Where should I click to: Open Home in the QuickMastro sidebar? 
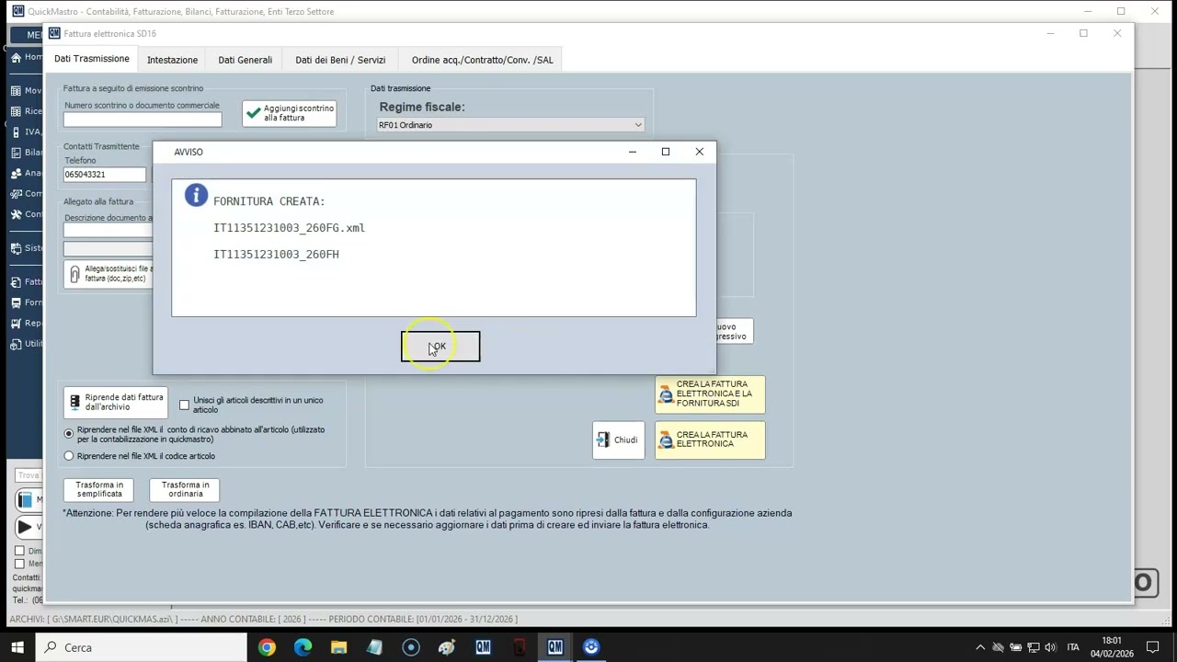tap(17, 57)
